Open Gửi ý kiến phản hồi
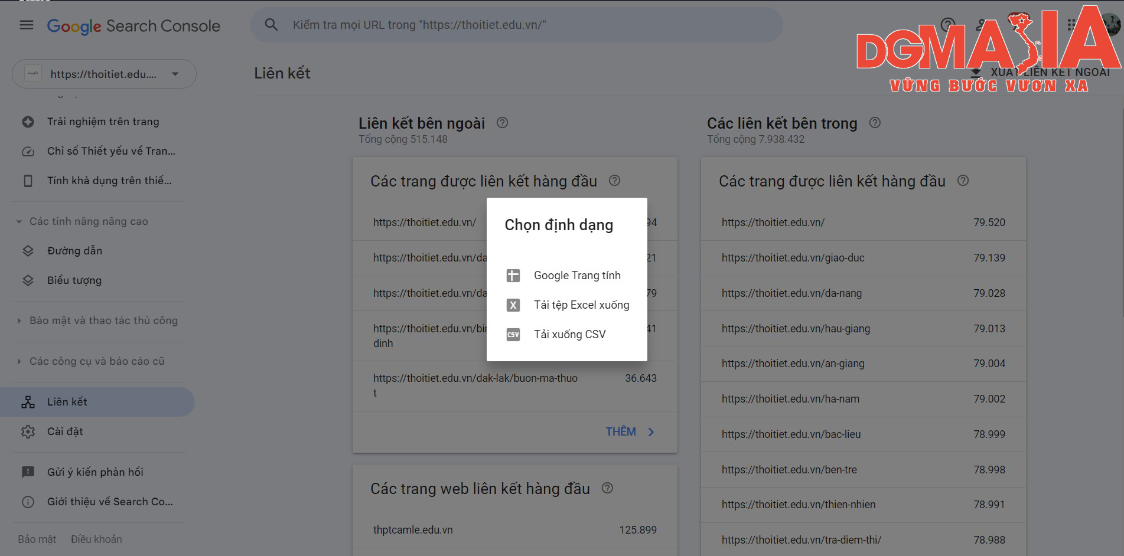Screen dimensions: 1124x556 point(95,472)
